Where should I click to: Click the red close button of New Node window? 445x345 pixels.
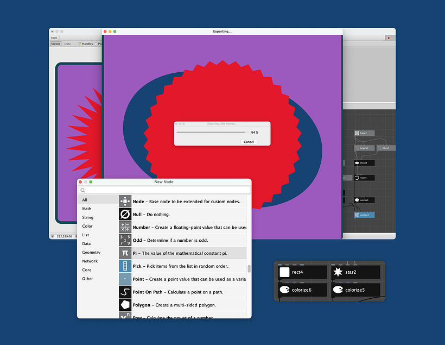click(80, 182)
